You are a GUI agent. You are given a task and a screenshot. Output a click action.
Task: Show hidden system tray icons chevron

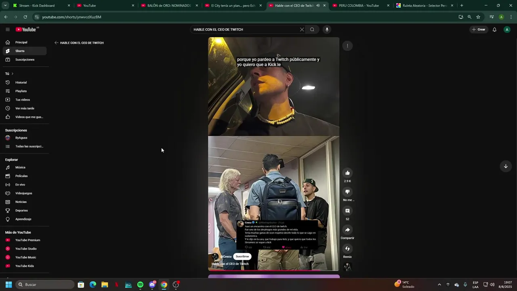[439, 285]
